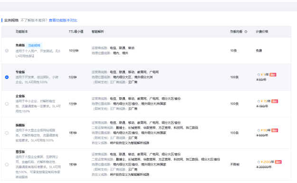Choose the 旗舰版 radio option

coord(7,133)
